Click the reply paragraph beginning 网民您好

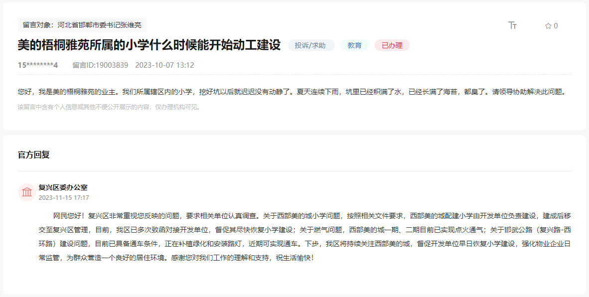tap(304, 237)
